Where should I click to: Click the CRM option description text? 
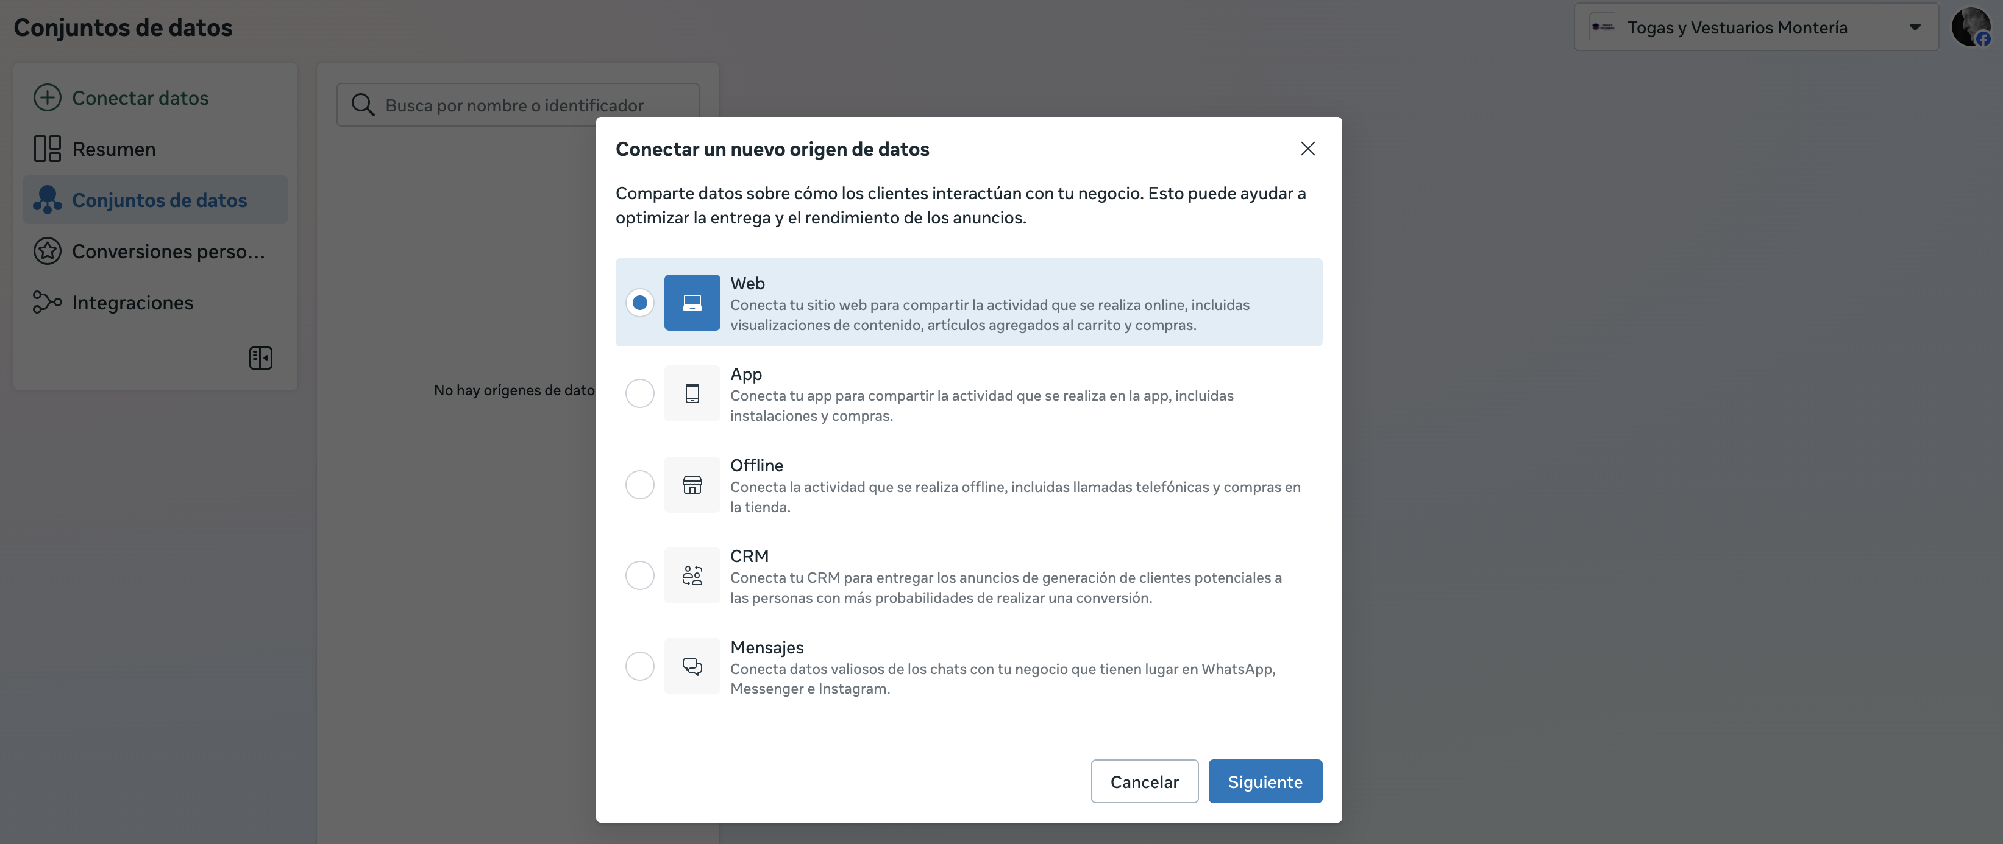tap(1005, 588)
